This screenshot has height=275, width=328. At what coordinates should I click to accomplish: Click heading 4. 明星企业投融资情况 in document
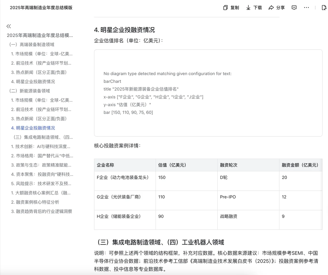point(124,30)
